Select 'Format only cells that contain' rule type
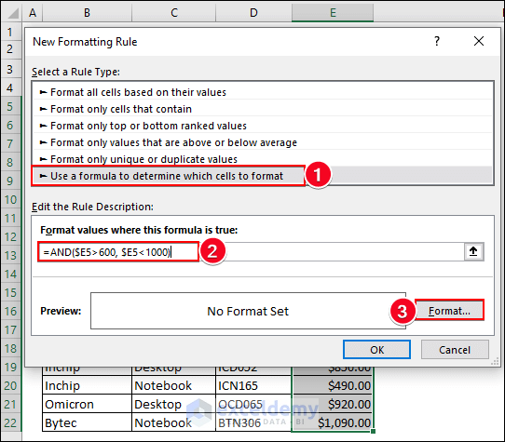 (x=262, y=109)
